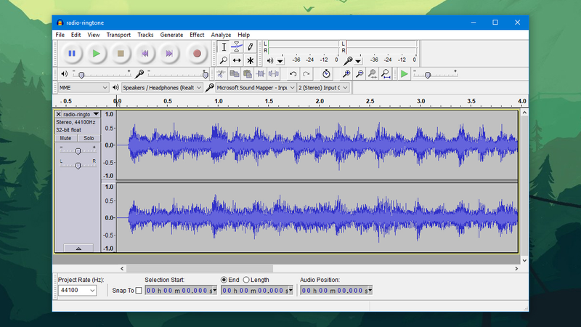Open Selection Start time format dropdown
The height and width of the screenshot is (327, 581).
[214, 290]
